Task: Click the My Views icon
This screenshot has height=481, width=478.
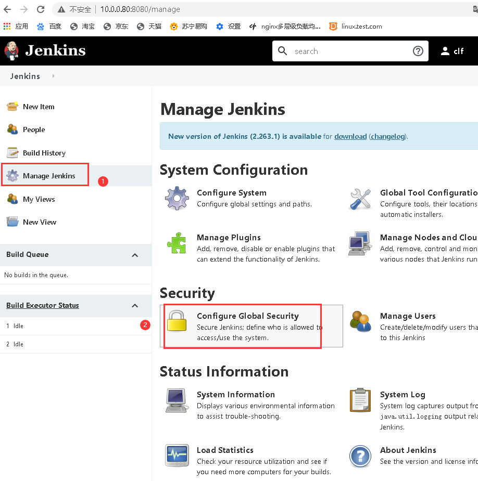Action: coord(12,199)
